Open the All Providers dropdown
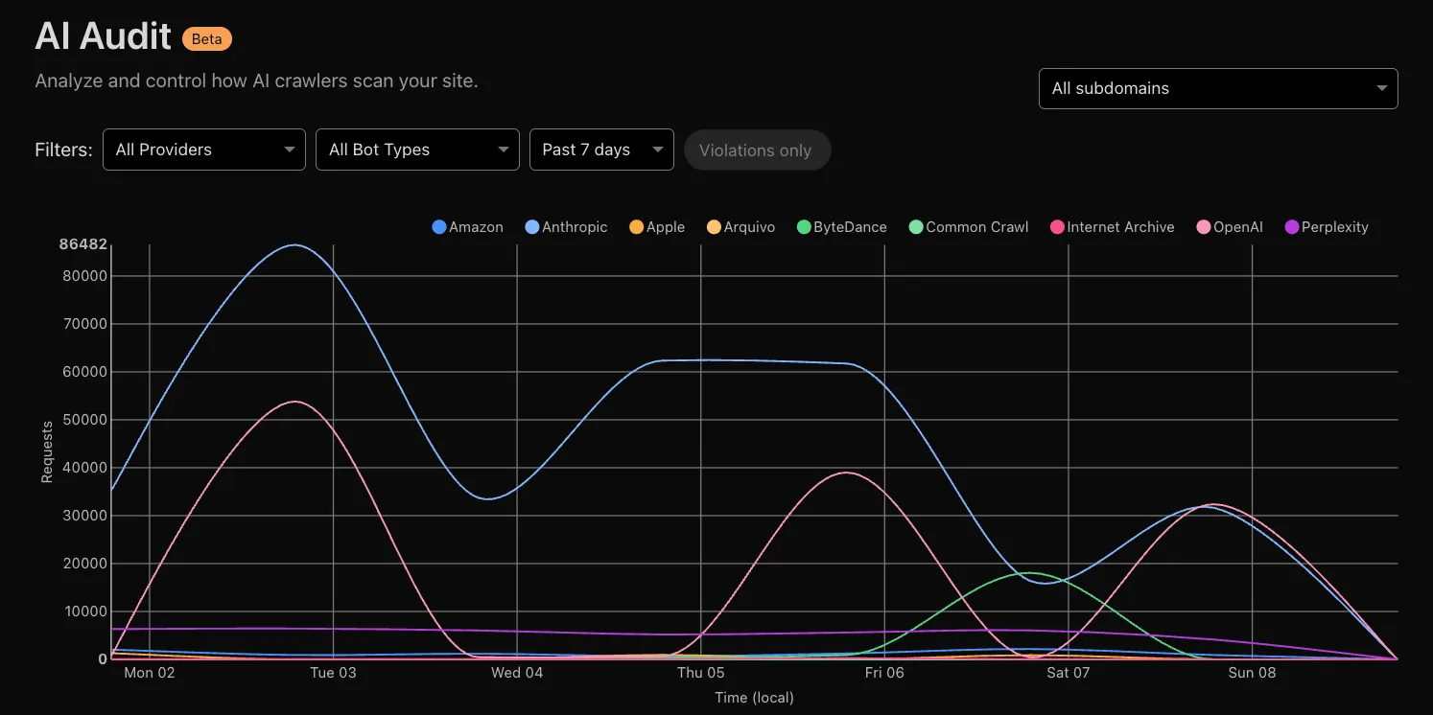The image size is (1433, 715). click(x=203, y=150)
